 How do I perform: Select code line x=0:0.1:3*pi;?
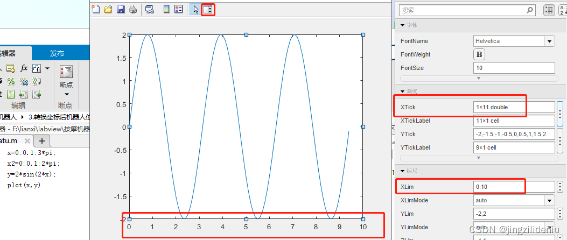click(x=32, y=152)
